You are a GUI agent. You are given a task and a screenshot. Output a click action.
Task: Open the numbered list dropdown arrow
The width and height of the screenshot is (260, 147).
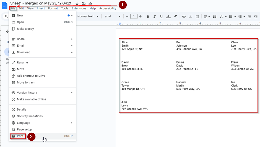point(244,17)
